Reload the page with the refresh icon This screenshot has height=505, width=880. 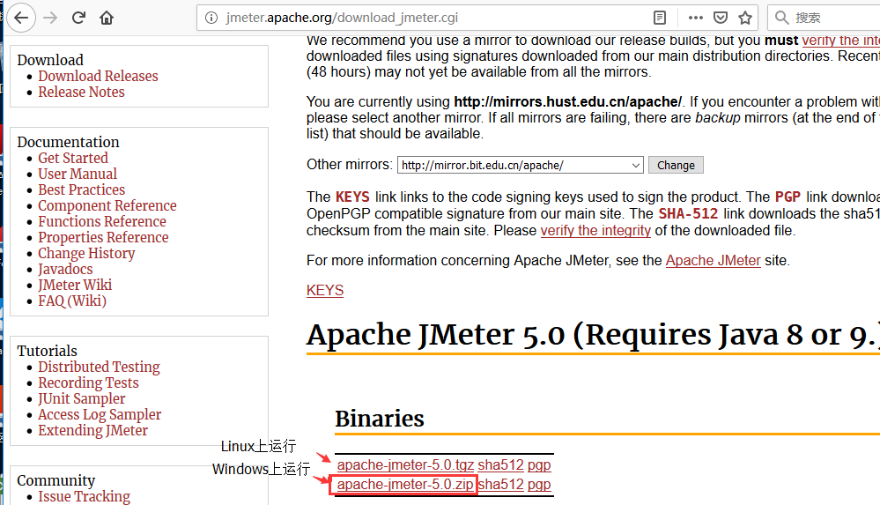click(78, 18)
